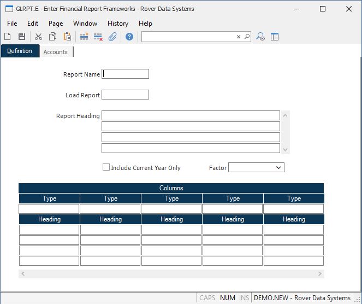362x304 pixels.
Task: Click the New record icon
Action: 8,37
